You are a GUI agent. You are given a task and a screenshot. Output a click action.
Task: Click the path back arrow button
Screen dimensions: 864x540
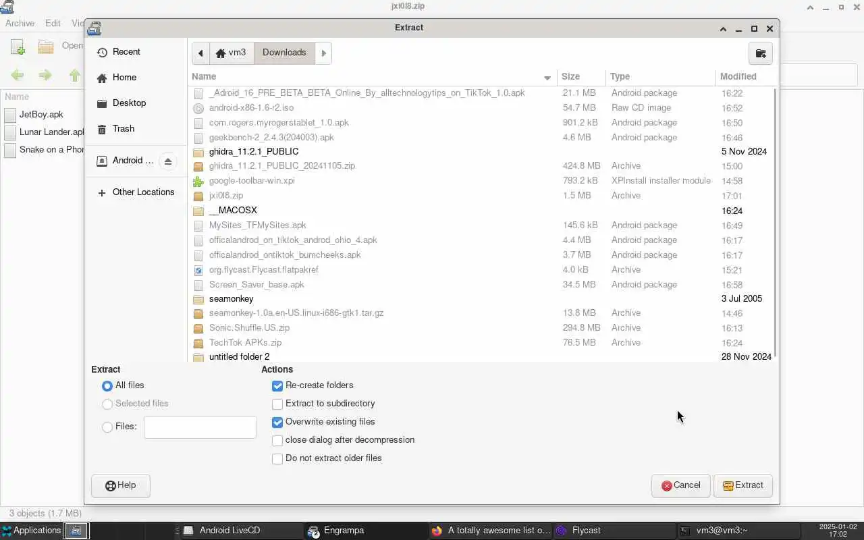200,53
